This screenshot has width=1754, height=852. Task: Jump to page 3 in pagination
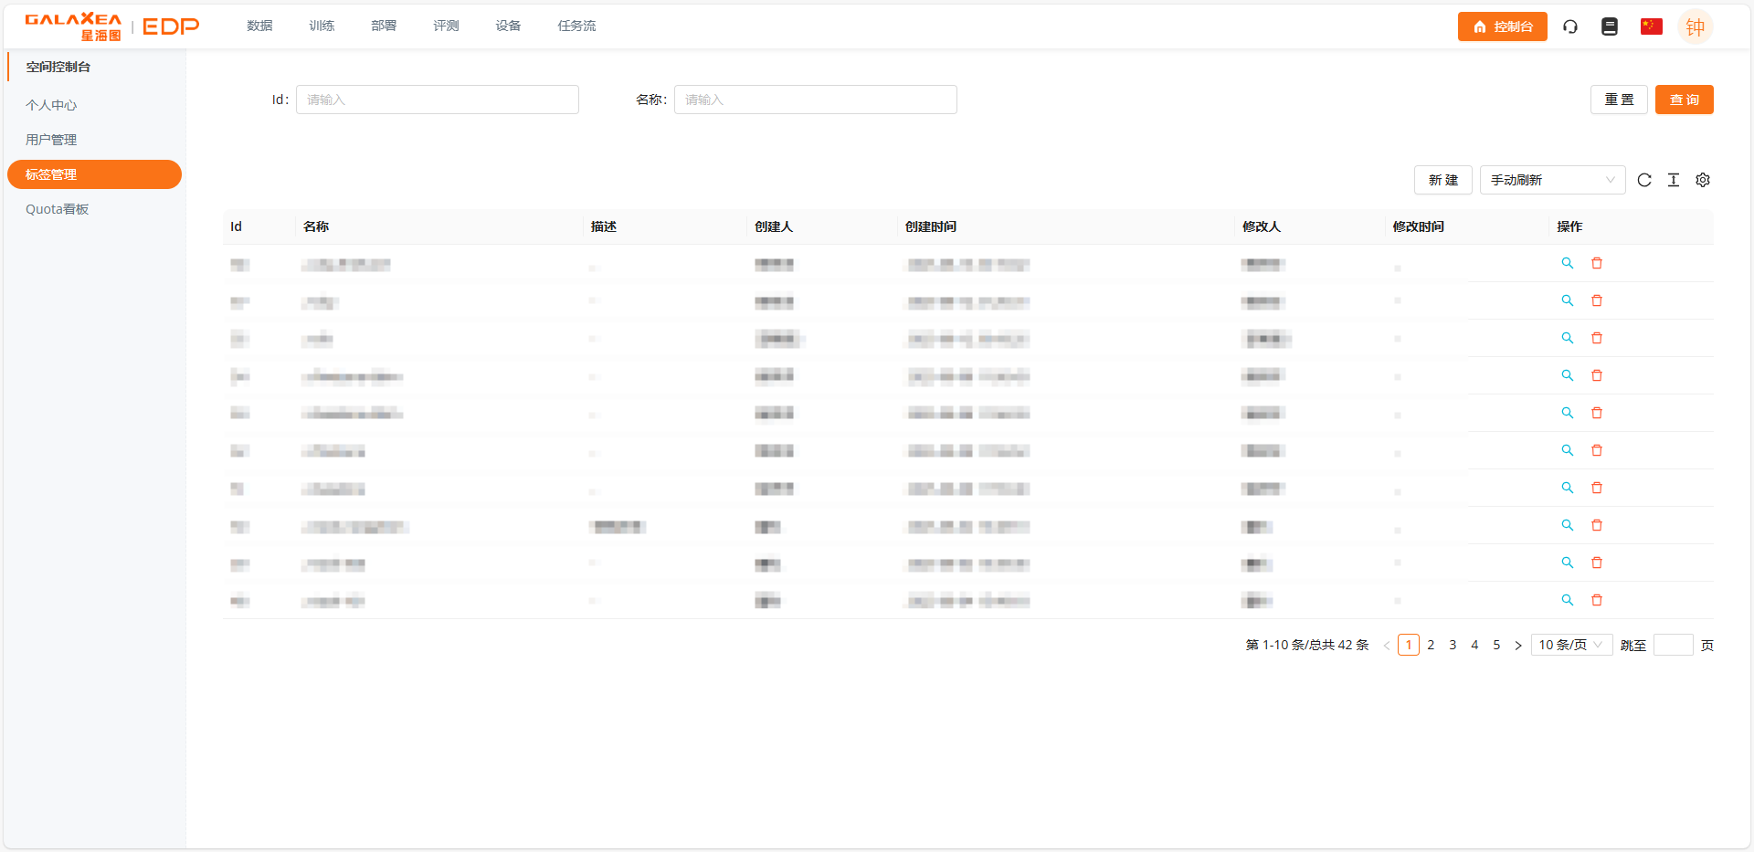click(x=1453, y=645)
